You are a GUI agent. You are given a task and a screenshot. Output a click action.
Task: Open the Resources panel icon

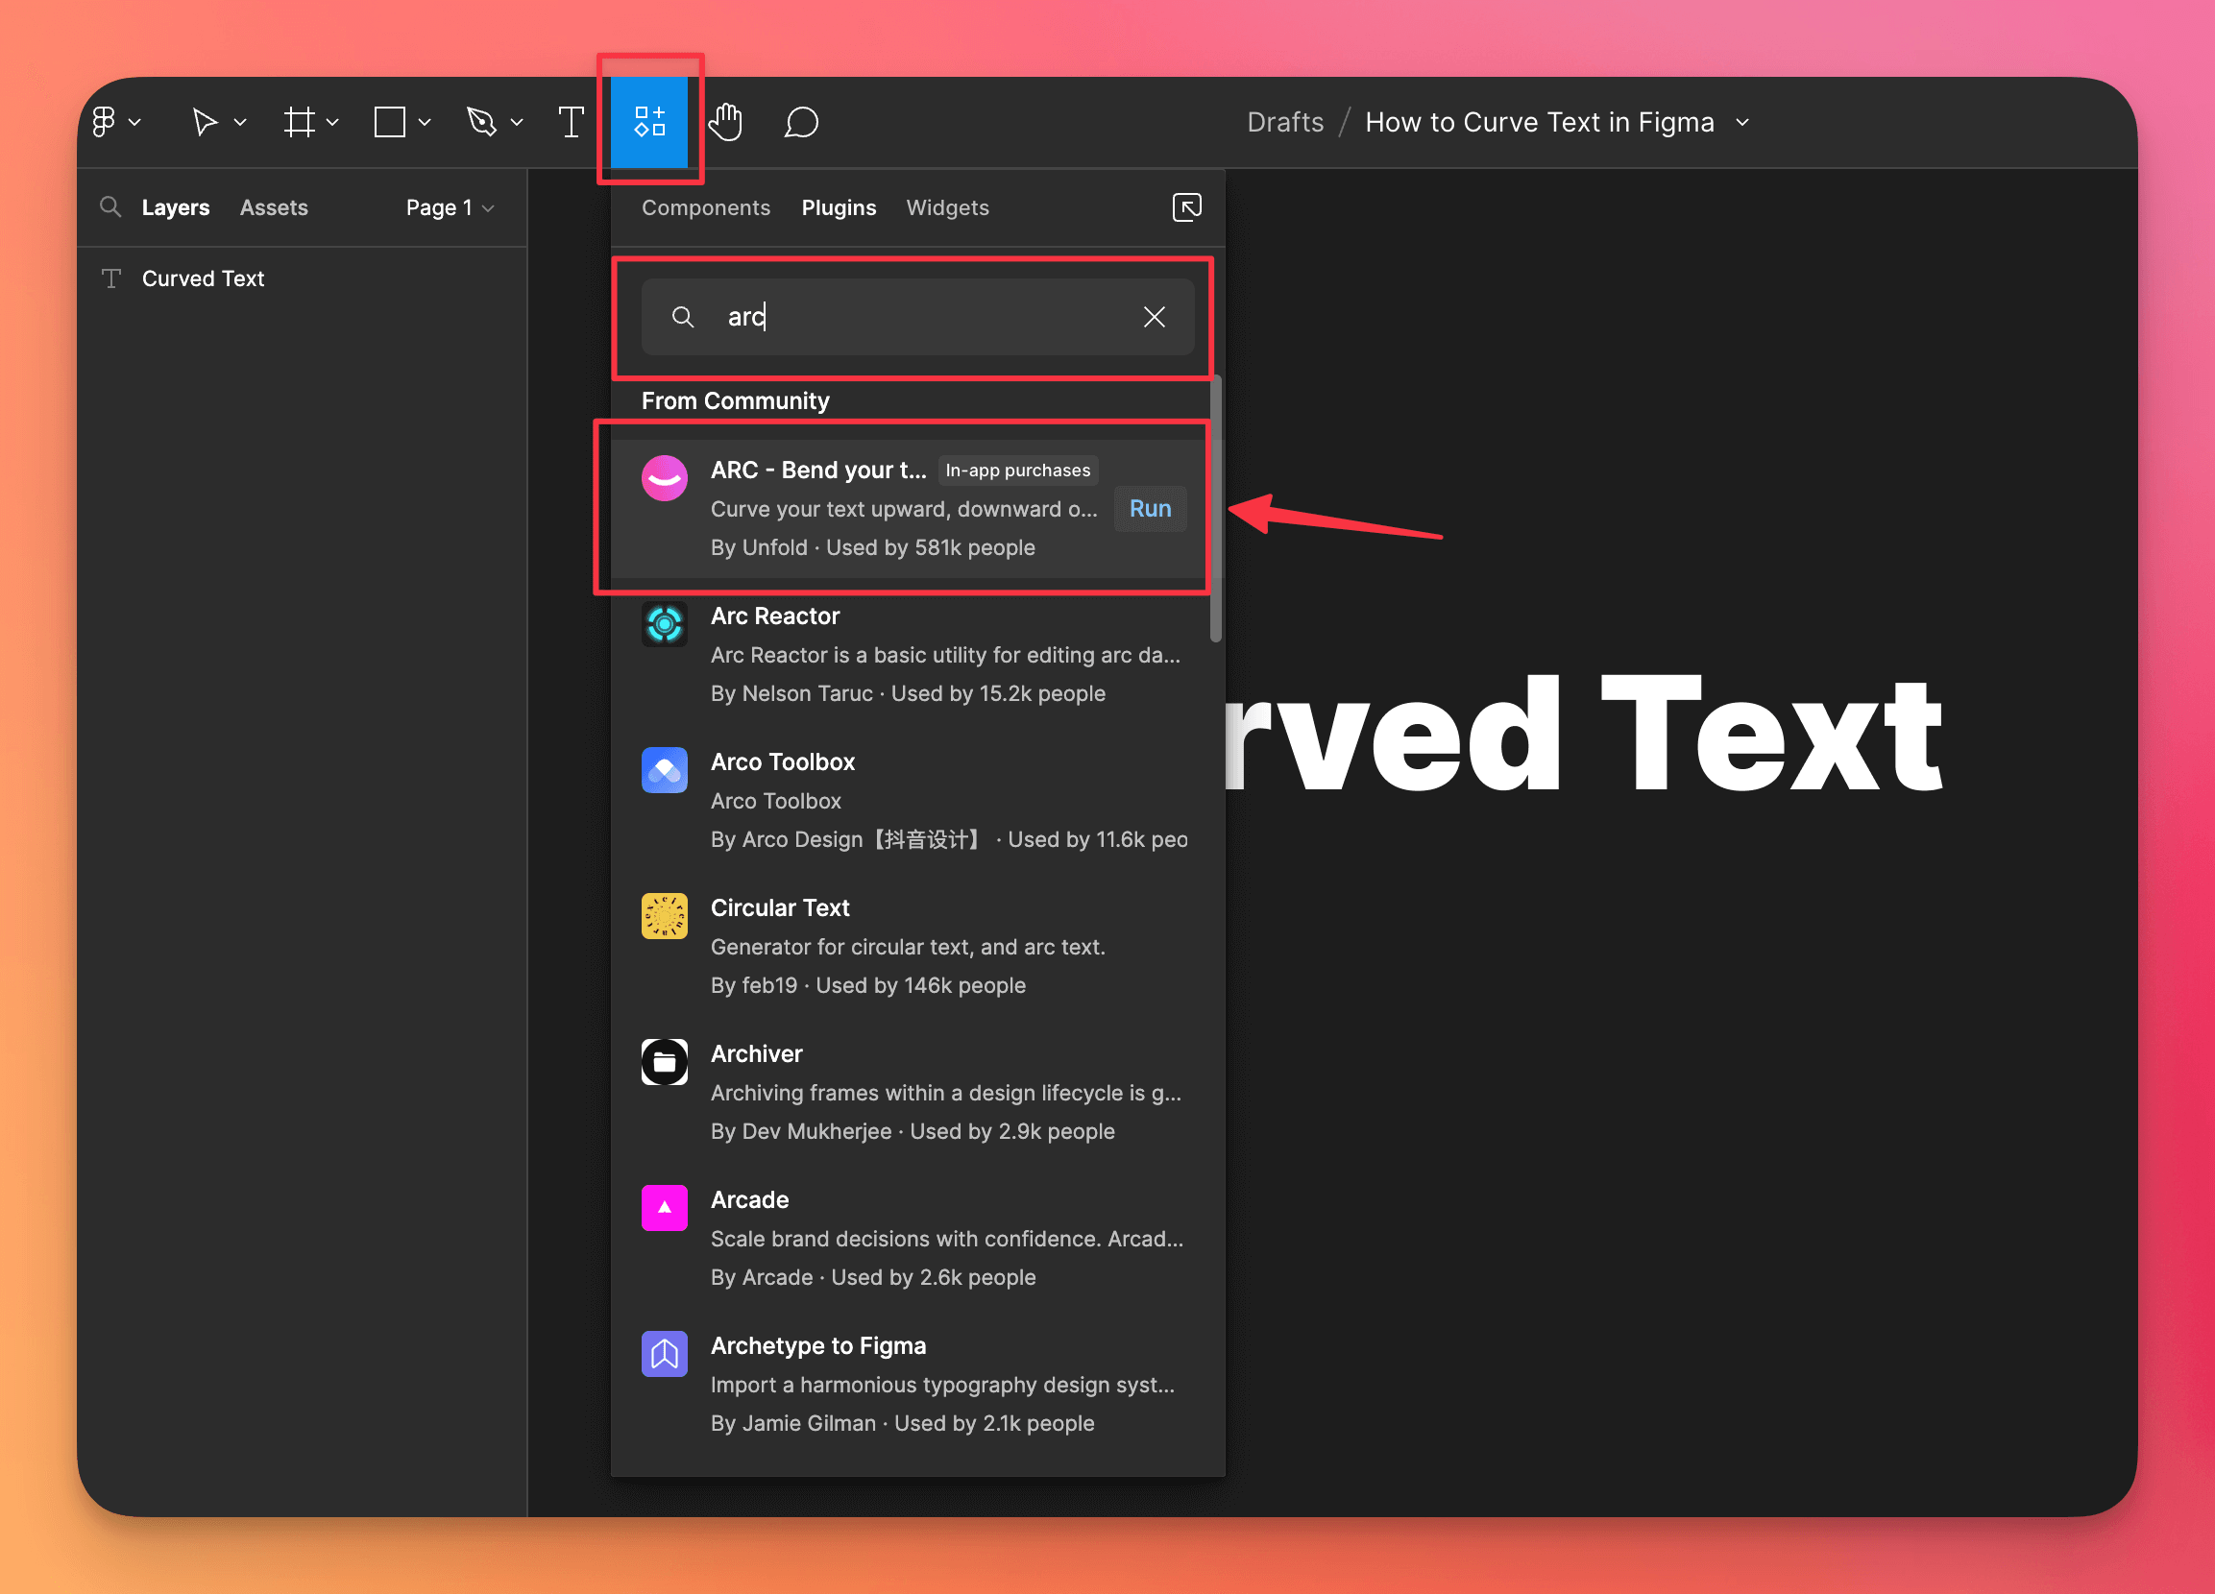[649, 121]
